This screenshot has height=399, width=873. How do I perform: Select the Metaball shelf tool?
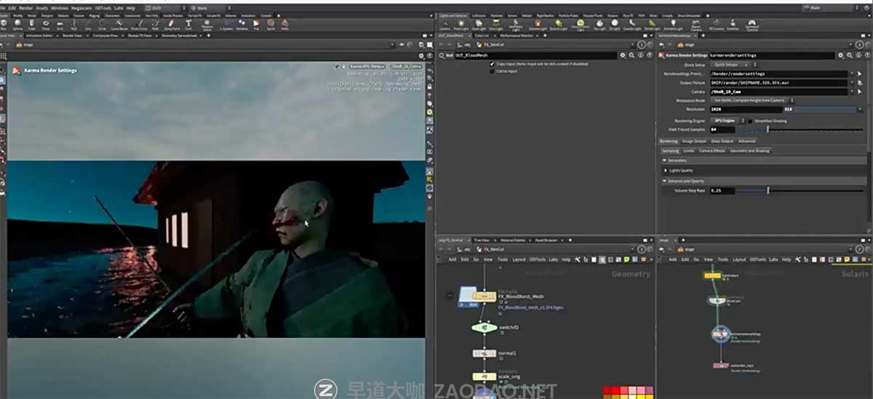tap(242, 25)
